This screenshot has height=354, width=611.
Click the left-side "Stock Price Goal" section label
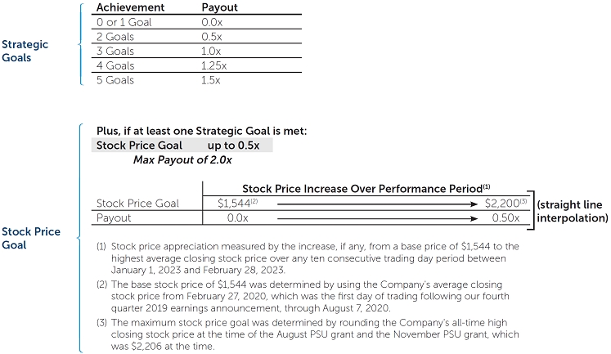click(x=30, y=238)
